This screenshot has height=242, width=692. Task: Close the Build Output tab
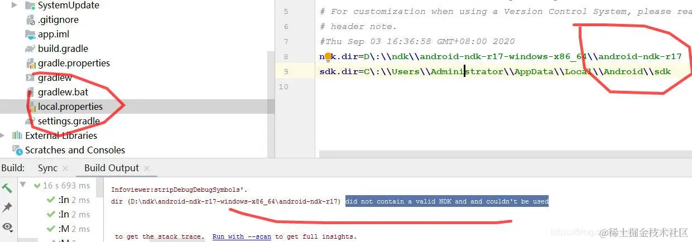coord(146,168)
